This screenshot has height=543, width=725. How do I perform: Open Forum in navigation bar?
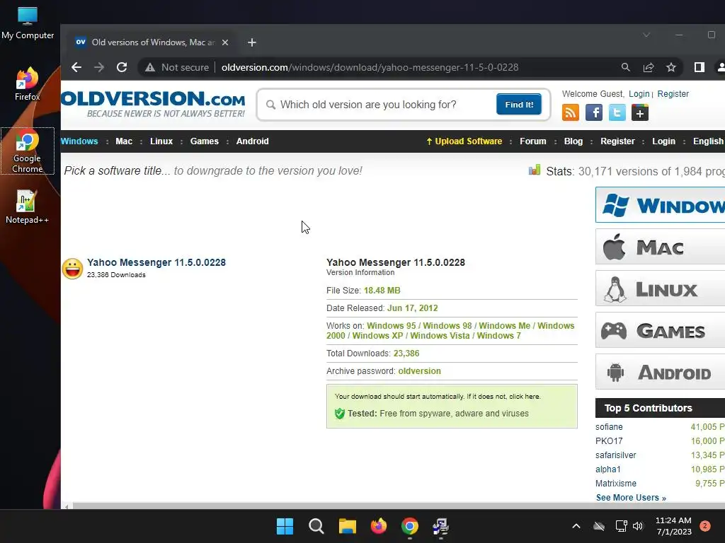[532, 141]
